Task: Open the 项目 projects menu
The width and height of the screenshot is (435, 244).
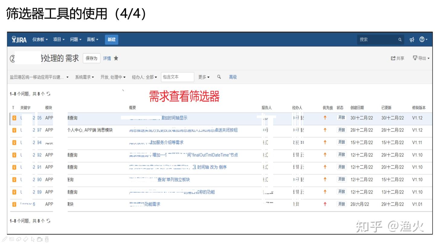Action: (x=59, y=39)
